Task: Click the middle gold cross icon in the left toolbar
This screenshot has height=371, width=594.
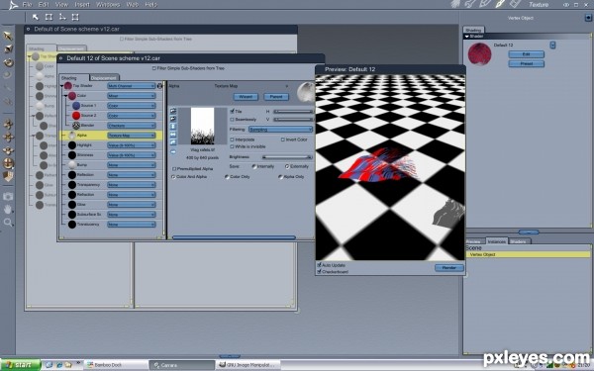Action: coord(8,138)
